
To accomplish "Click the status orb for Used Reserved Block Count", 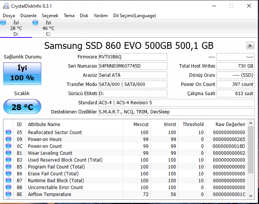I will 8,160.
